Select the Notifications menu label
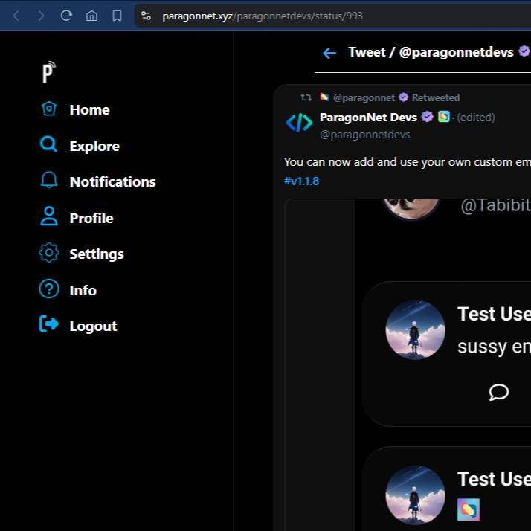 (x=112, y=181)
